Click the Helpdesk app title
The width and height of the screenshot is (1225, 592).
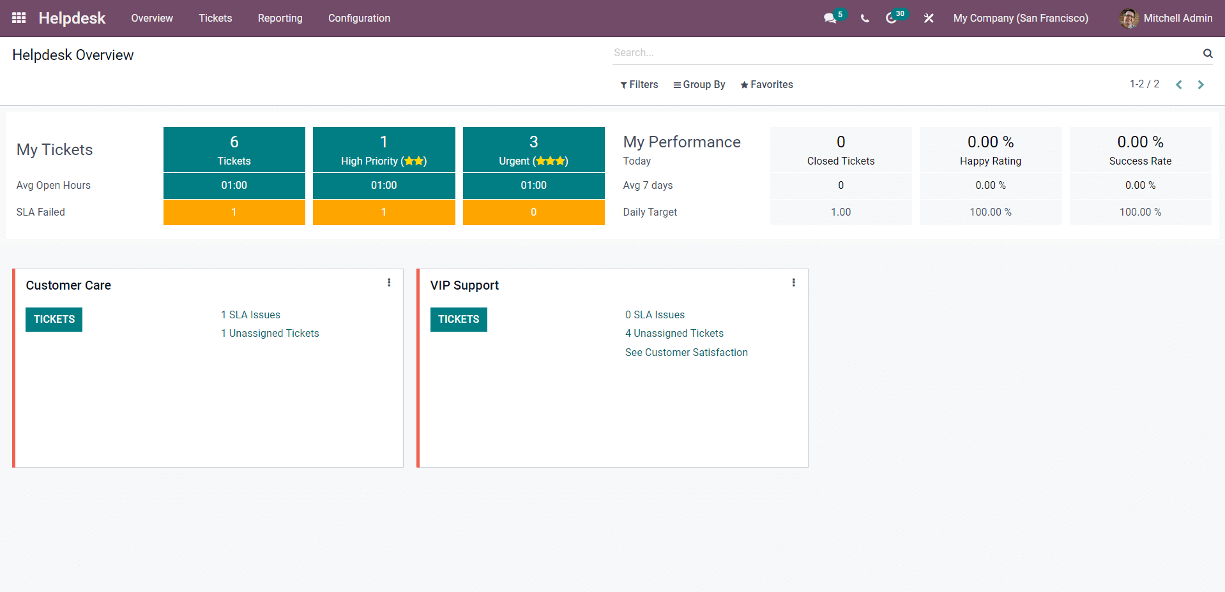click(72, 18)
